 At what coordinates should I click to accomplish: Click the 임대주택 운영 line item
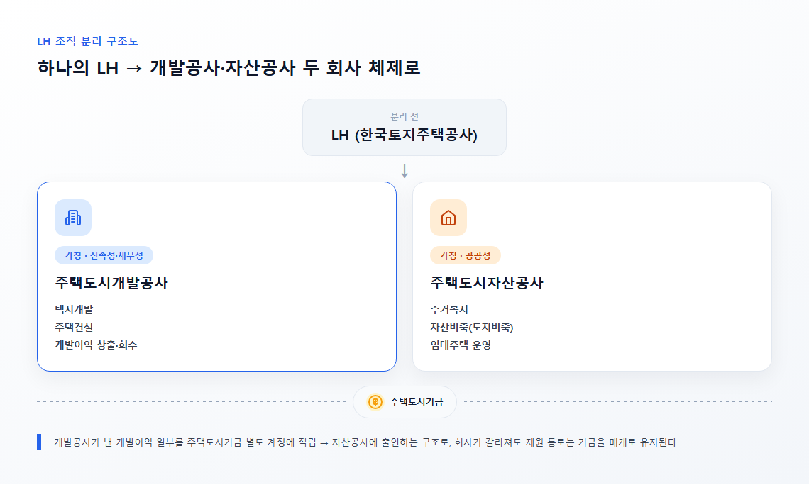click(461, 345)
